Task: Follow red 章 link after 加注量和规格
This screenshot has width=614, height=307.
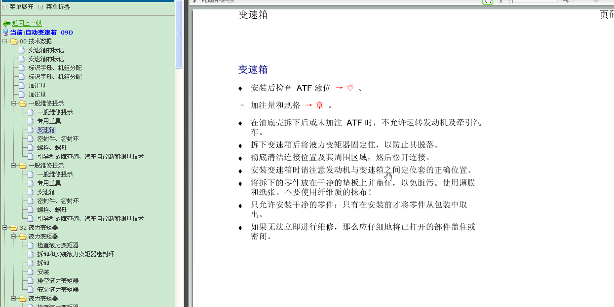Action: (320, 105)
